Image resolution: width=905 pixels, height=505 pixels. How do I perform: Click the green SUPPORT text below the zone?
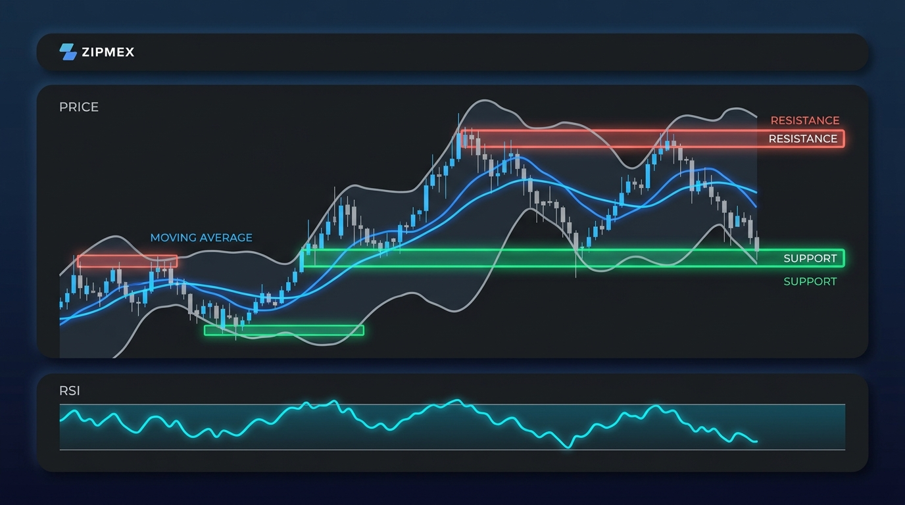(810, 281)
